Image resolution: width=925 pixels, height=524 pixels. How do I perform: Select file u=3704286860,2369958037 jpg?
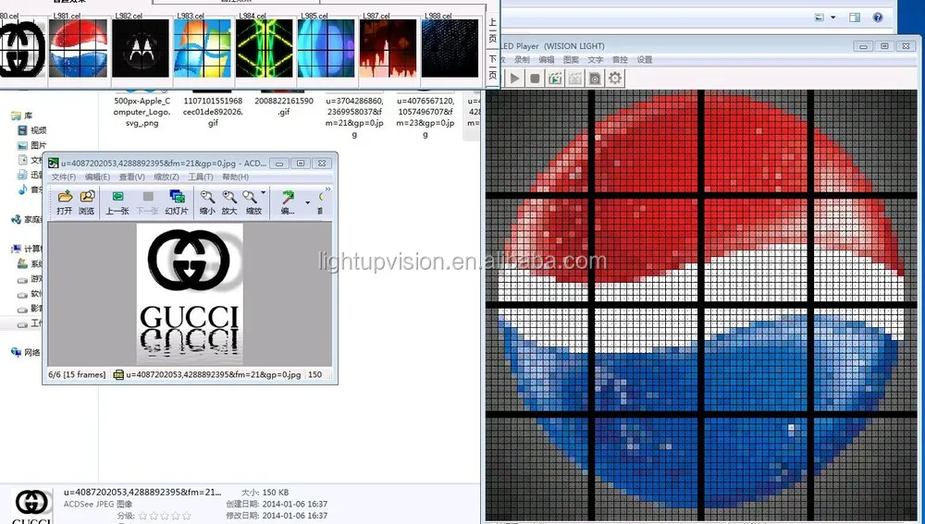354,117
